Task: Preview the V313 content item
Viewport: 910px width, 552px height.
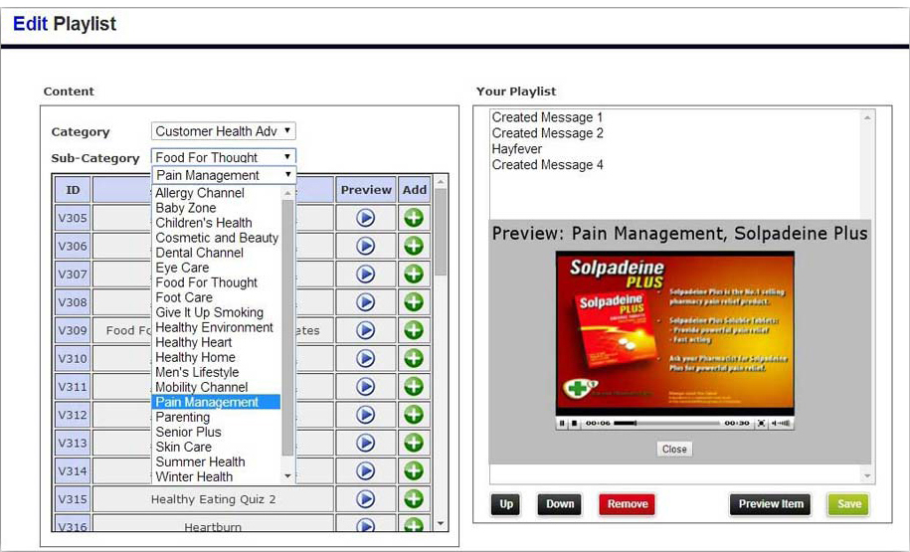Action: point(365,443)
